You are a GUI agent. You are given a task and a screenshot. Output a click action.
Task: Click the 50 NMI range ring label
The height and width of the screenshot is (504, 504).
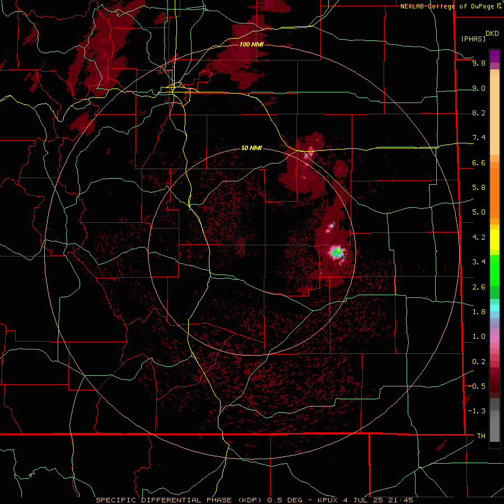coord(251,148)
